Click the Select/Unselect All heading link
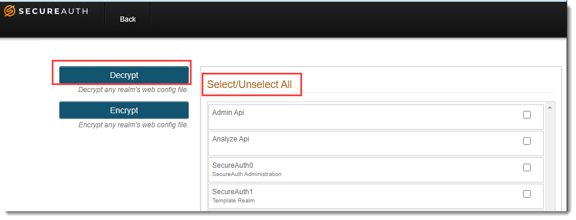This screenshot has width=576, height=220. pyautogui.click(x=249, y=84)
